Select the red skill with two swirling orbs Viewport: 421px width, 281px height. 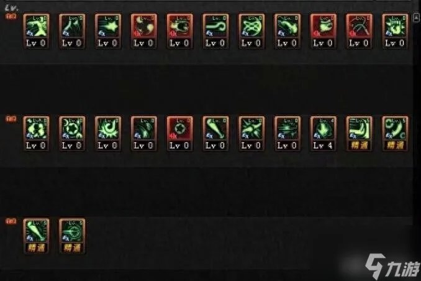pyautogui.click(x=144, y=31)
